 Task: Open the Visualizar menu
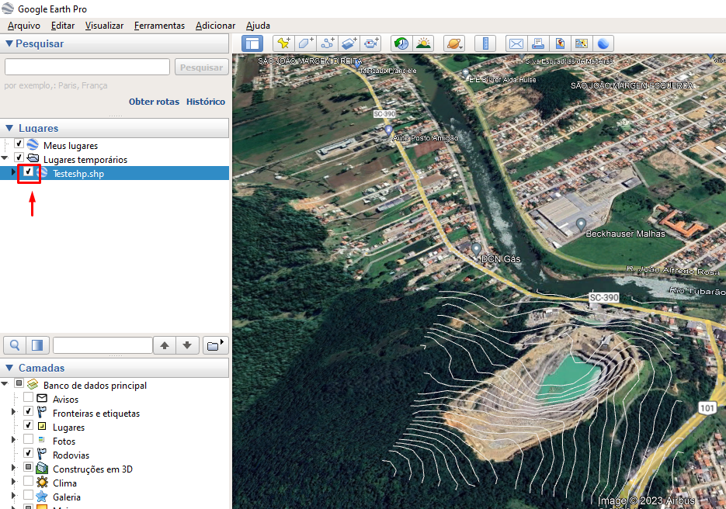(104, 26)
